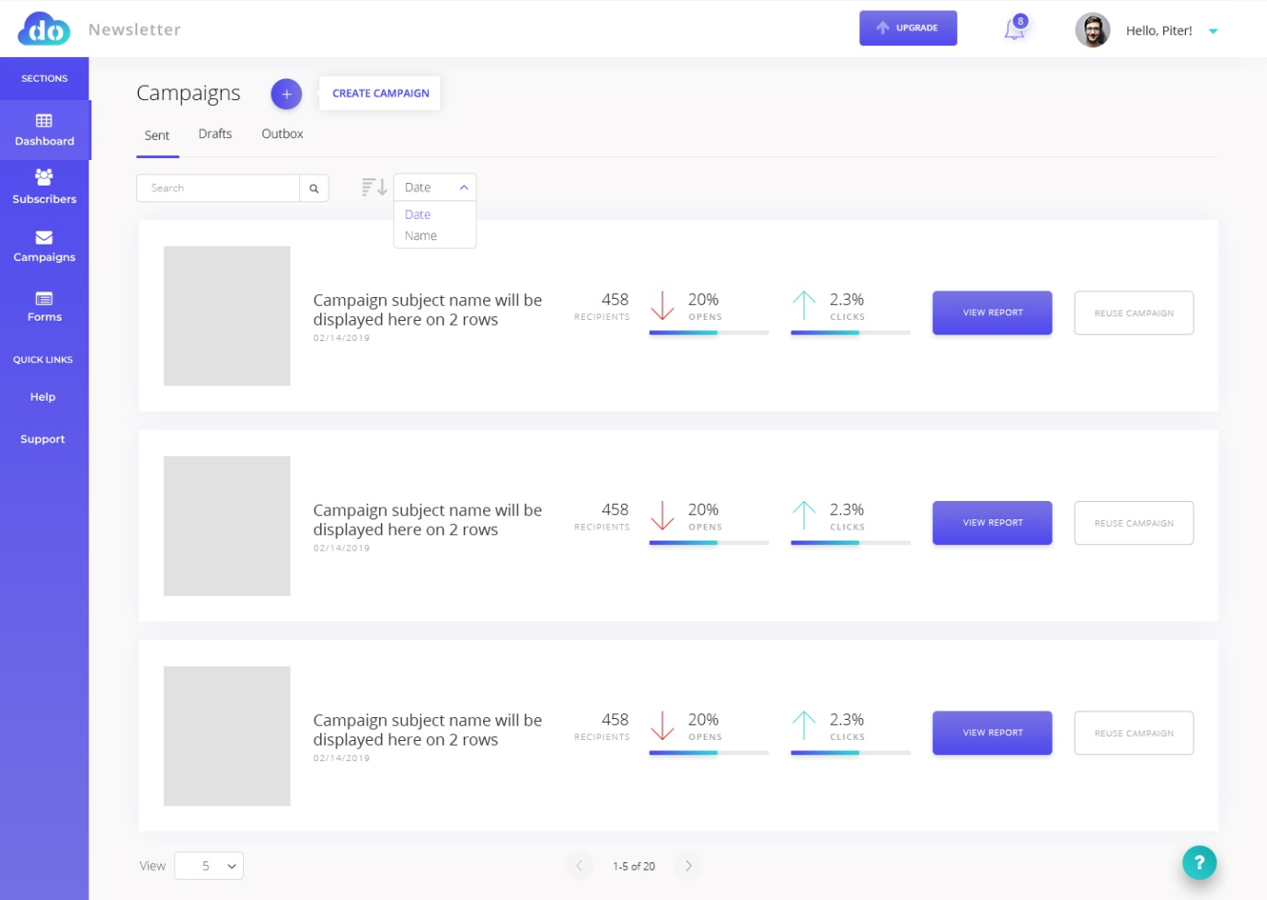Go to Subscribers in sidebar
Viewport: 1267px width, 900px height.
click(44, 187)
